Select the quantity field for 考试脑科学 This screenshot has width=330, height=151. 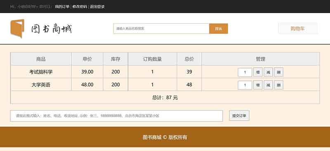245,73
